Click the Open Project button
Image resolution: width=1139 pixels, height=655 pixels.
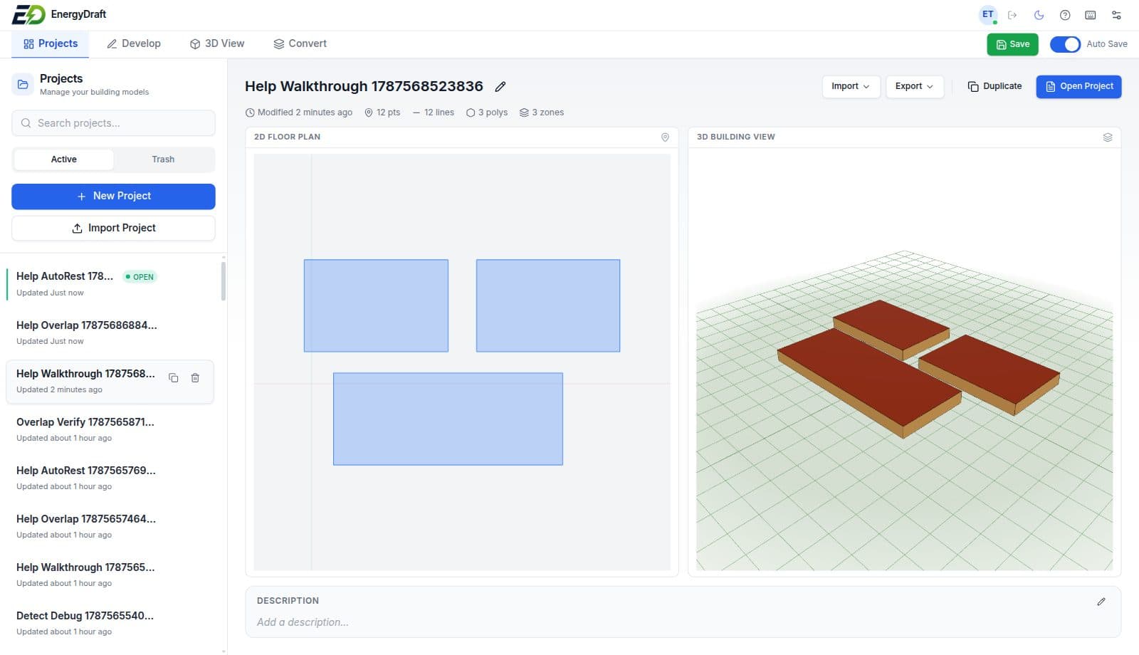point(1078,86)
